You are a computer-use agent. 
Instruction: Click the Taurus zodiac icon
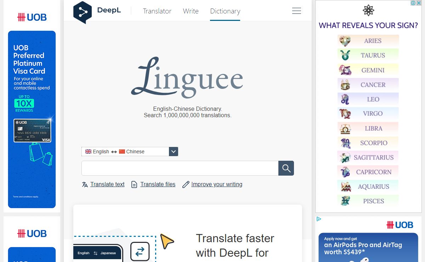click(x=345, y=55)
